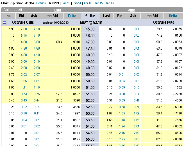View the Jan16 expiration month

click(110, 3)
